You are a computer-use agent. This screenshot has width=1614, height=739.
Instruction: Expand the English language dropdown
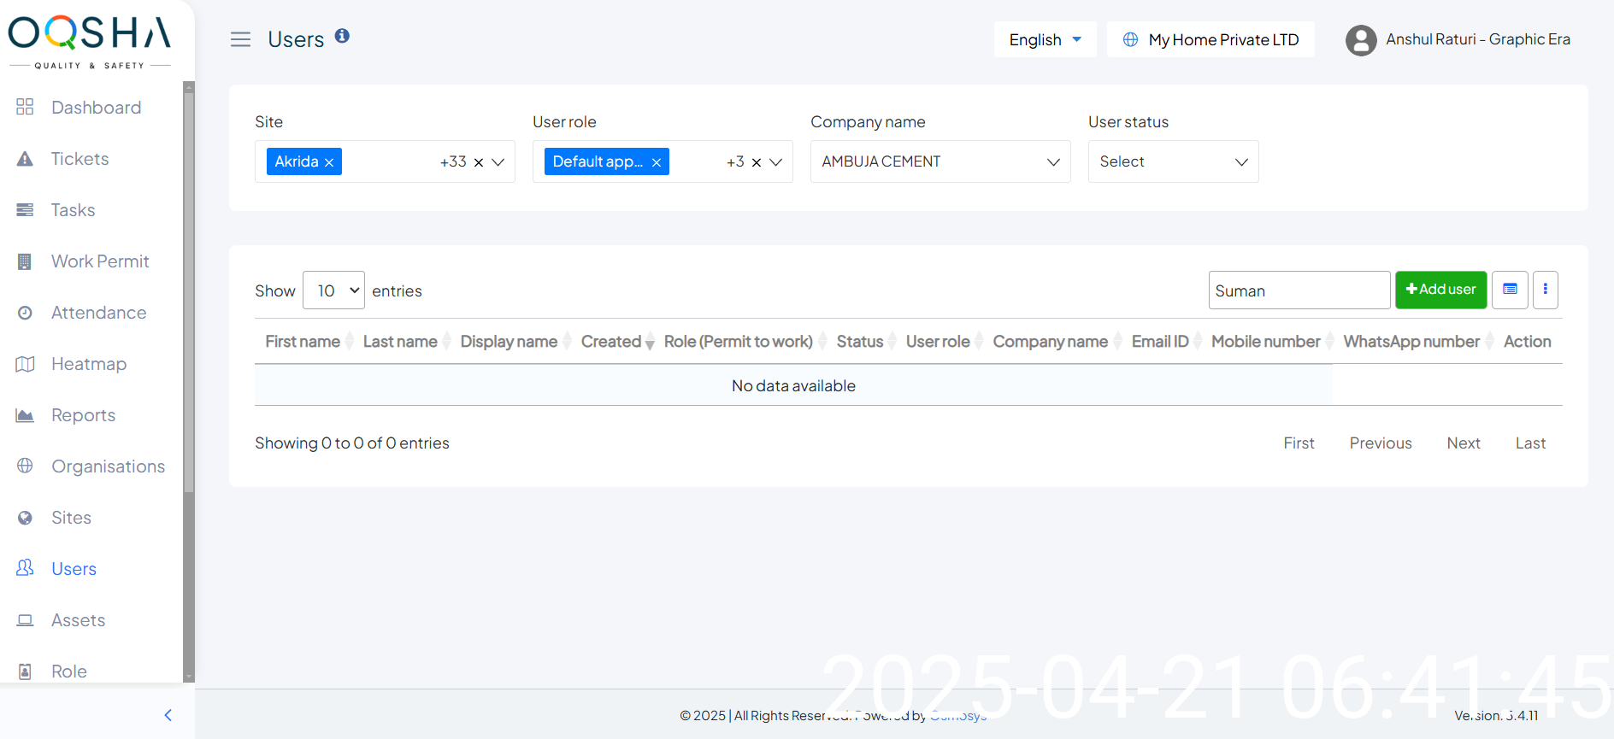(1045, 40)
